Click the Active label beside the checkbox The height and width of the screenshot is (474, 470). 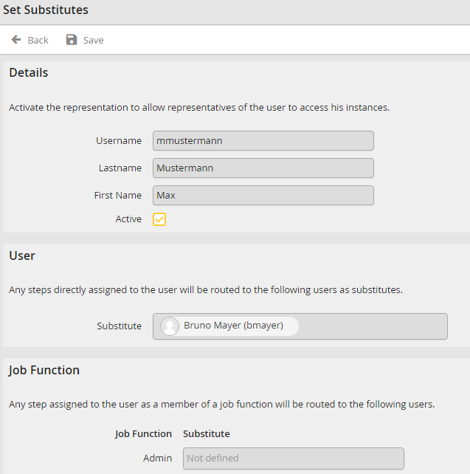coord(128,219)
